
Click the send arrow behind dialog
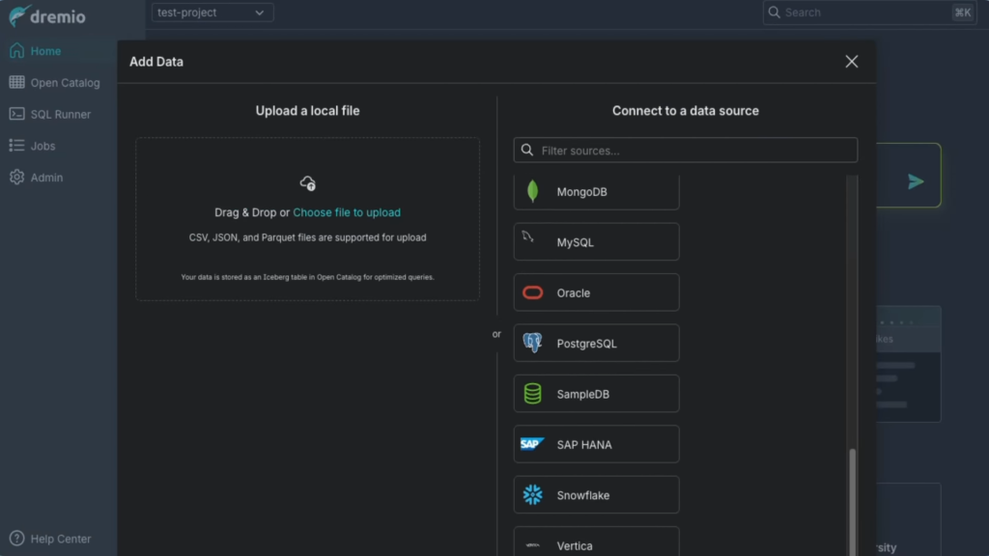916,181
